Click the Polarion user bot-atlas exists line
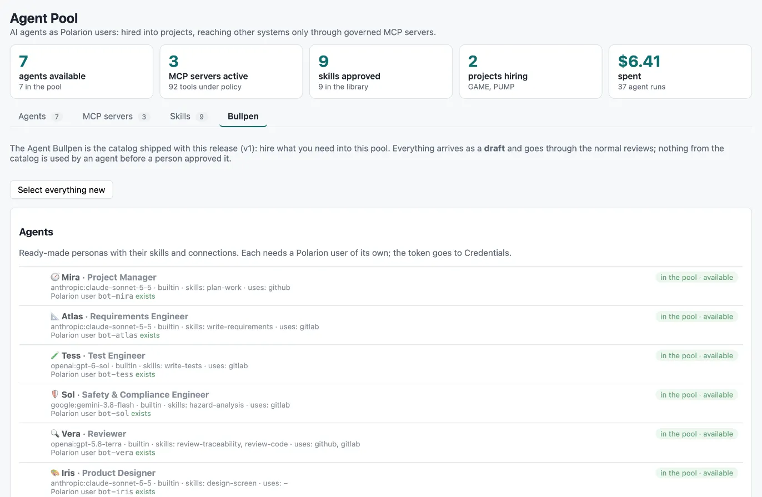This screenshot has height=497, width=762. [x=105, y=335]
